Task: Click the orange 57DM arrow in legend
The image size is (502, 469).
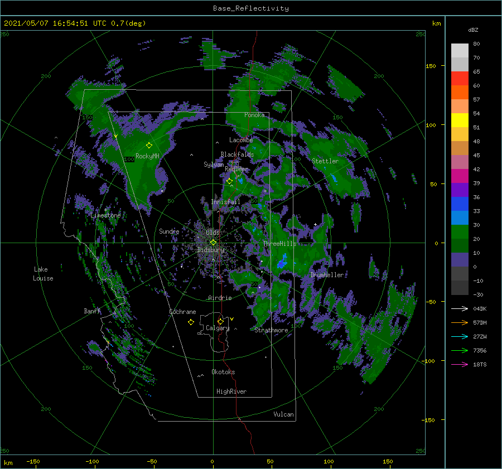Action: click(460, 323)
